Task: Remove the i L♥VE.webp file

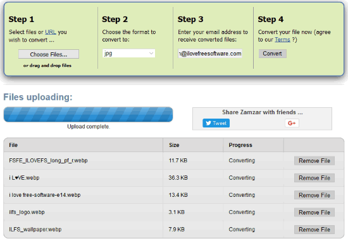Action: [314, 178]
